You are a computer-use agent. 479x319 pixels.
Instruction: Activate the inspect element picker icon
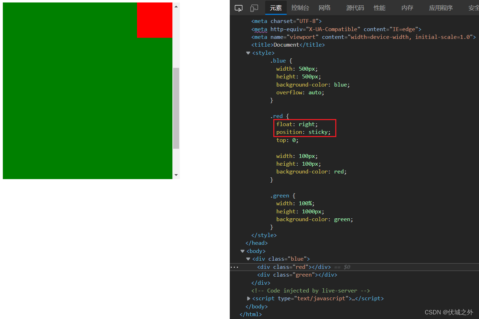tap(239, 8)
